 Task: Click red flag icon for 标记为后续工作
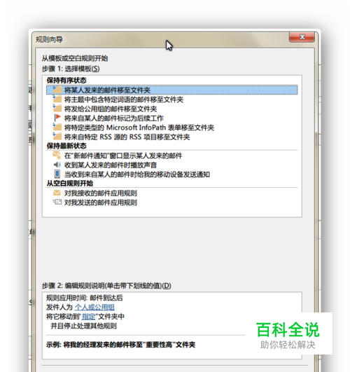57,118
